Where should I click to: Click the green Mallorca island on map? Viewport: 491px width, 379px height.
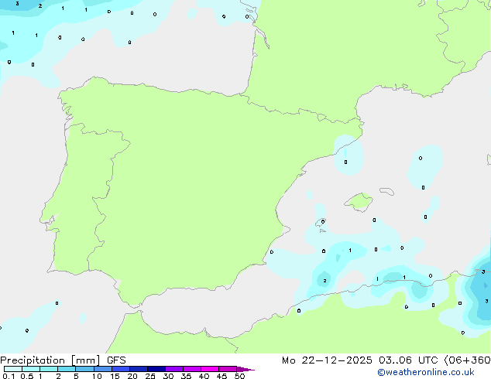[359, 202]
